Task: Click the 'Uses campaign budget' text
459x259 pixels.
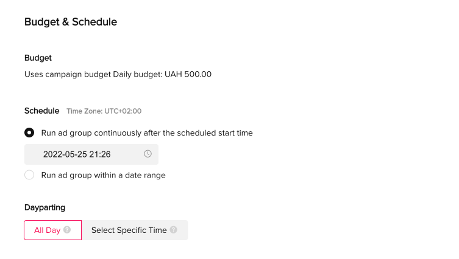Action: click(x=68, y=74)
